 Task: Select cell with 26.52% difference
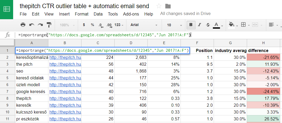[263, 119]
